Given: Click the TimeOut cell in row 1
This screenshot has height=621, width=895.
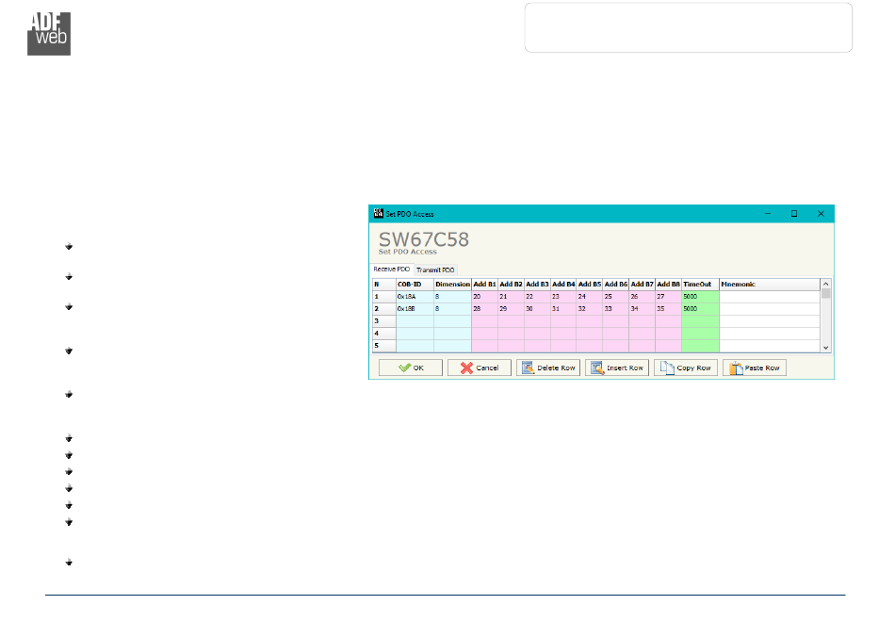Looking at the screenshot, I should click(x=699, y=296).
